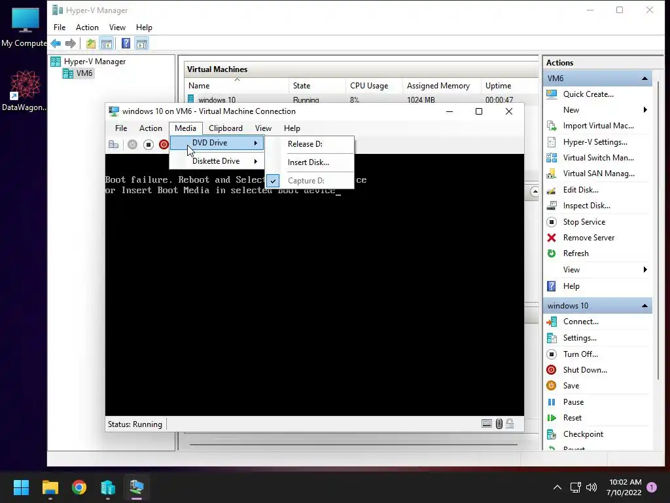The width and height of the screenshot is (670, 503).
Task: Sort virtual machines by Name column
Action: (236, 86)
